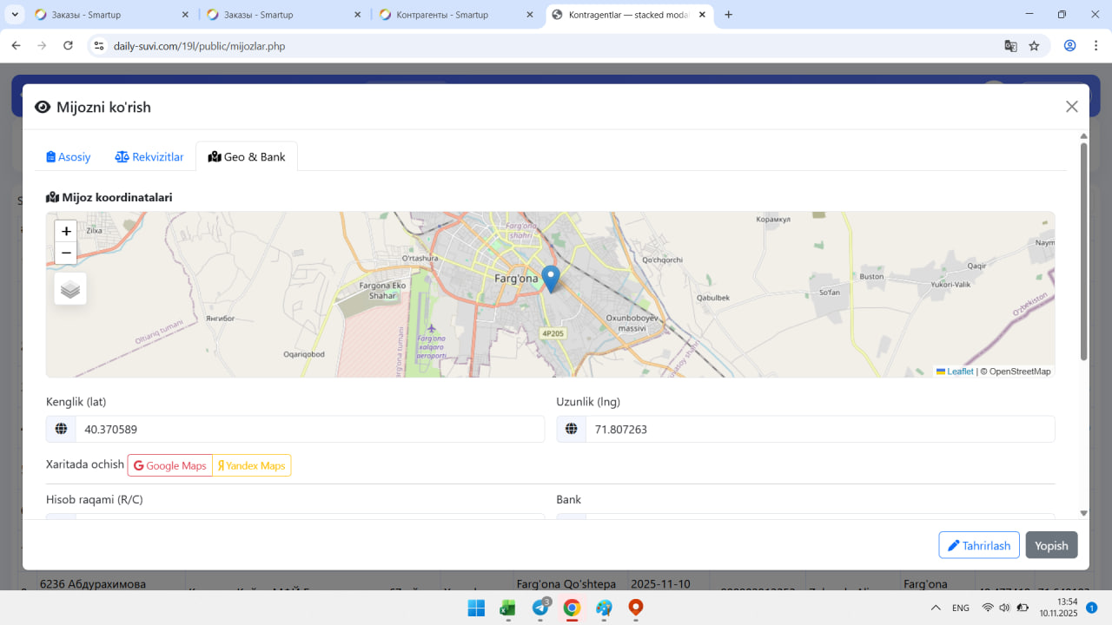The width and height of the screenshot is (1112, 625).
Task: Open Telegram from the taskbar
Action: [540, 609]
